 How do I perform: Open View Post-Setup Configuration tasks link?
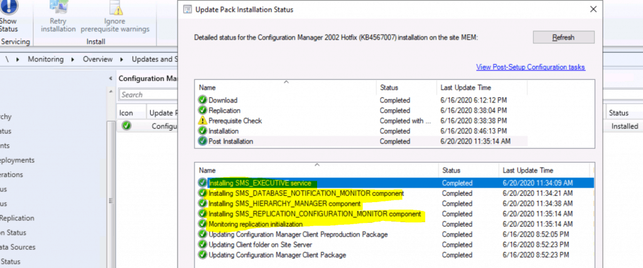click(x=530, y=67)
